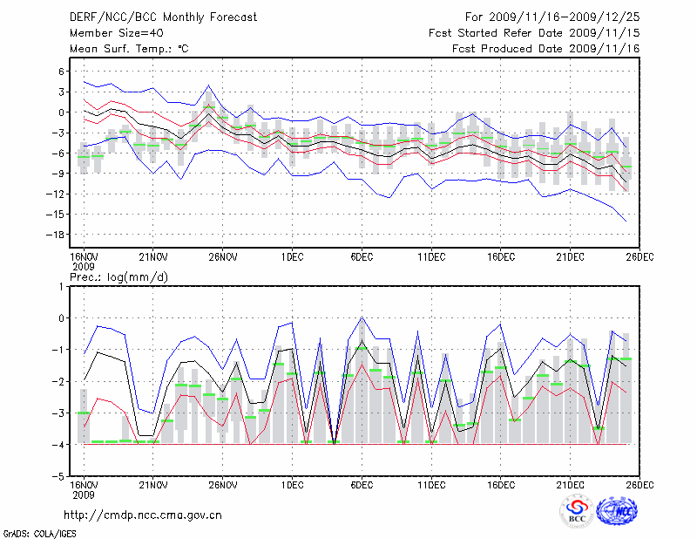697x539 pixels.
Task: Select the 6 value on temperature y-axis
Action: pyautogui.click(x=62, y=72)
